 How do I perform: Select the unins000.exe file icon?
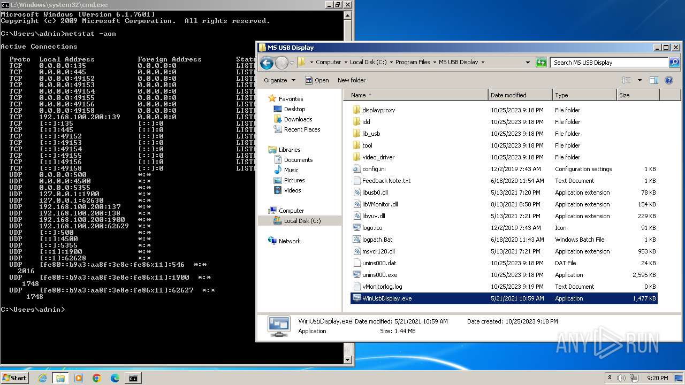click(357, 275)
